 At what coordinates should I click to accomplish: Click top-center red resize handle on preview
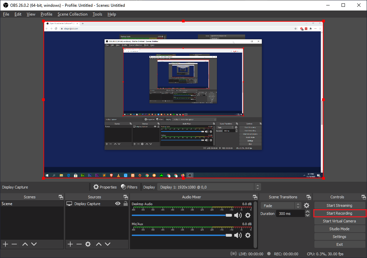coord(183,21)
